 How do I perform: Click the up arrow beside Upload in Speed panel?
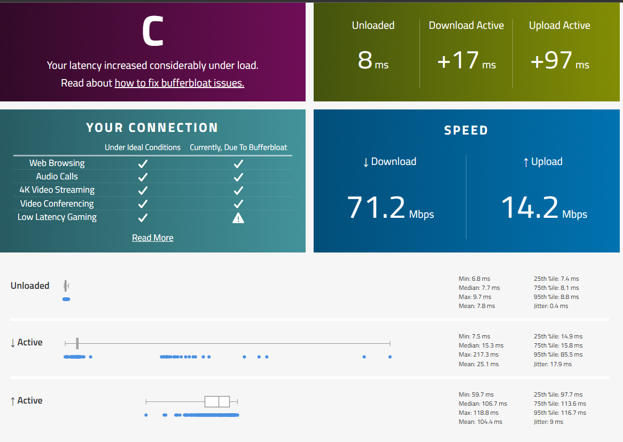click(x=526, y=162)
